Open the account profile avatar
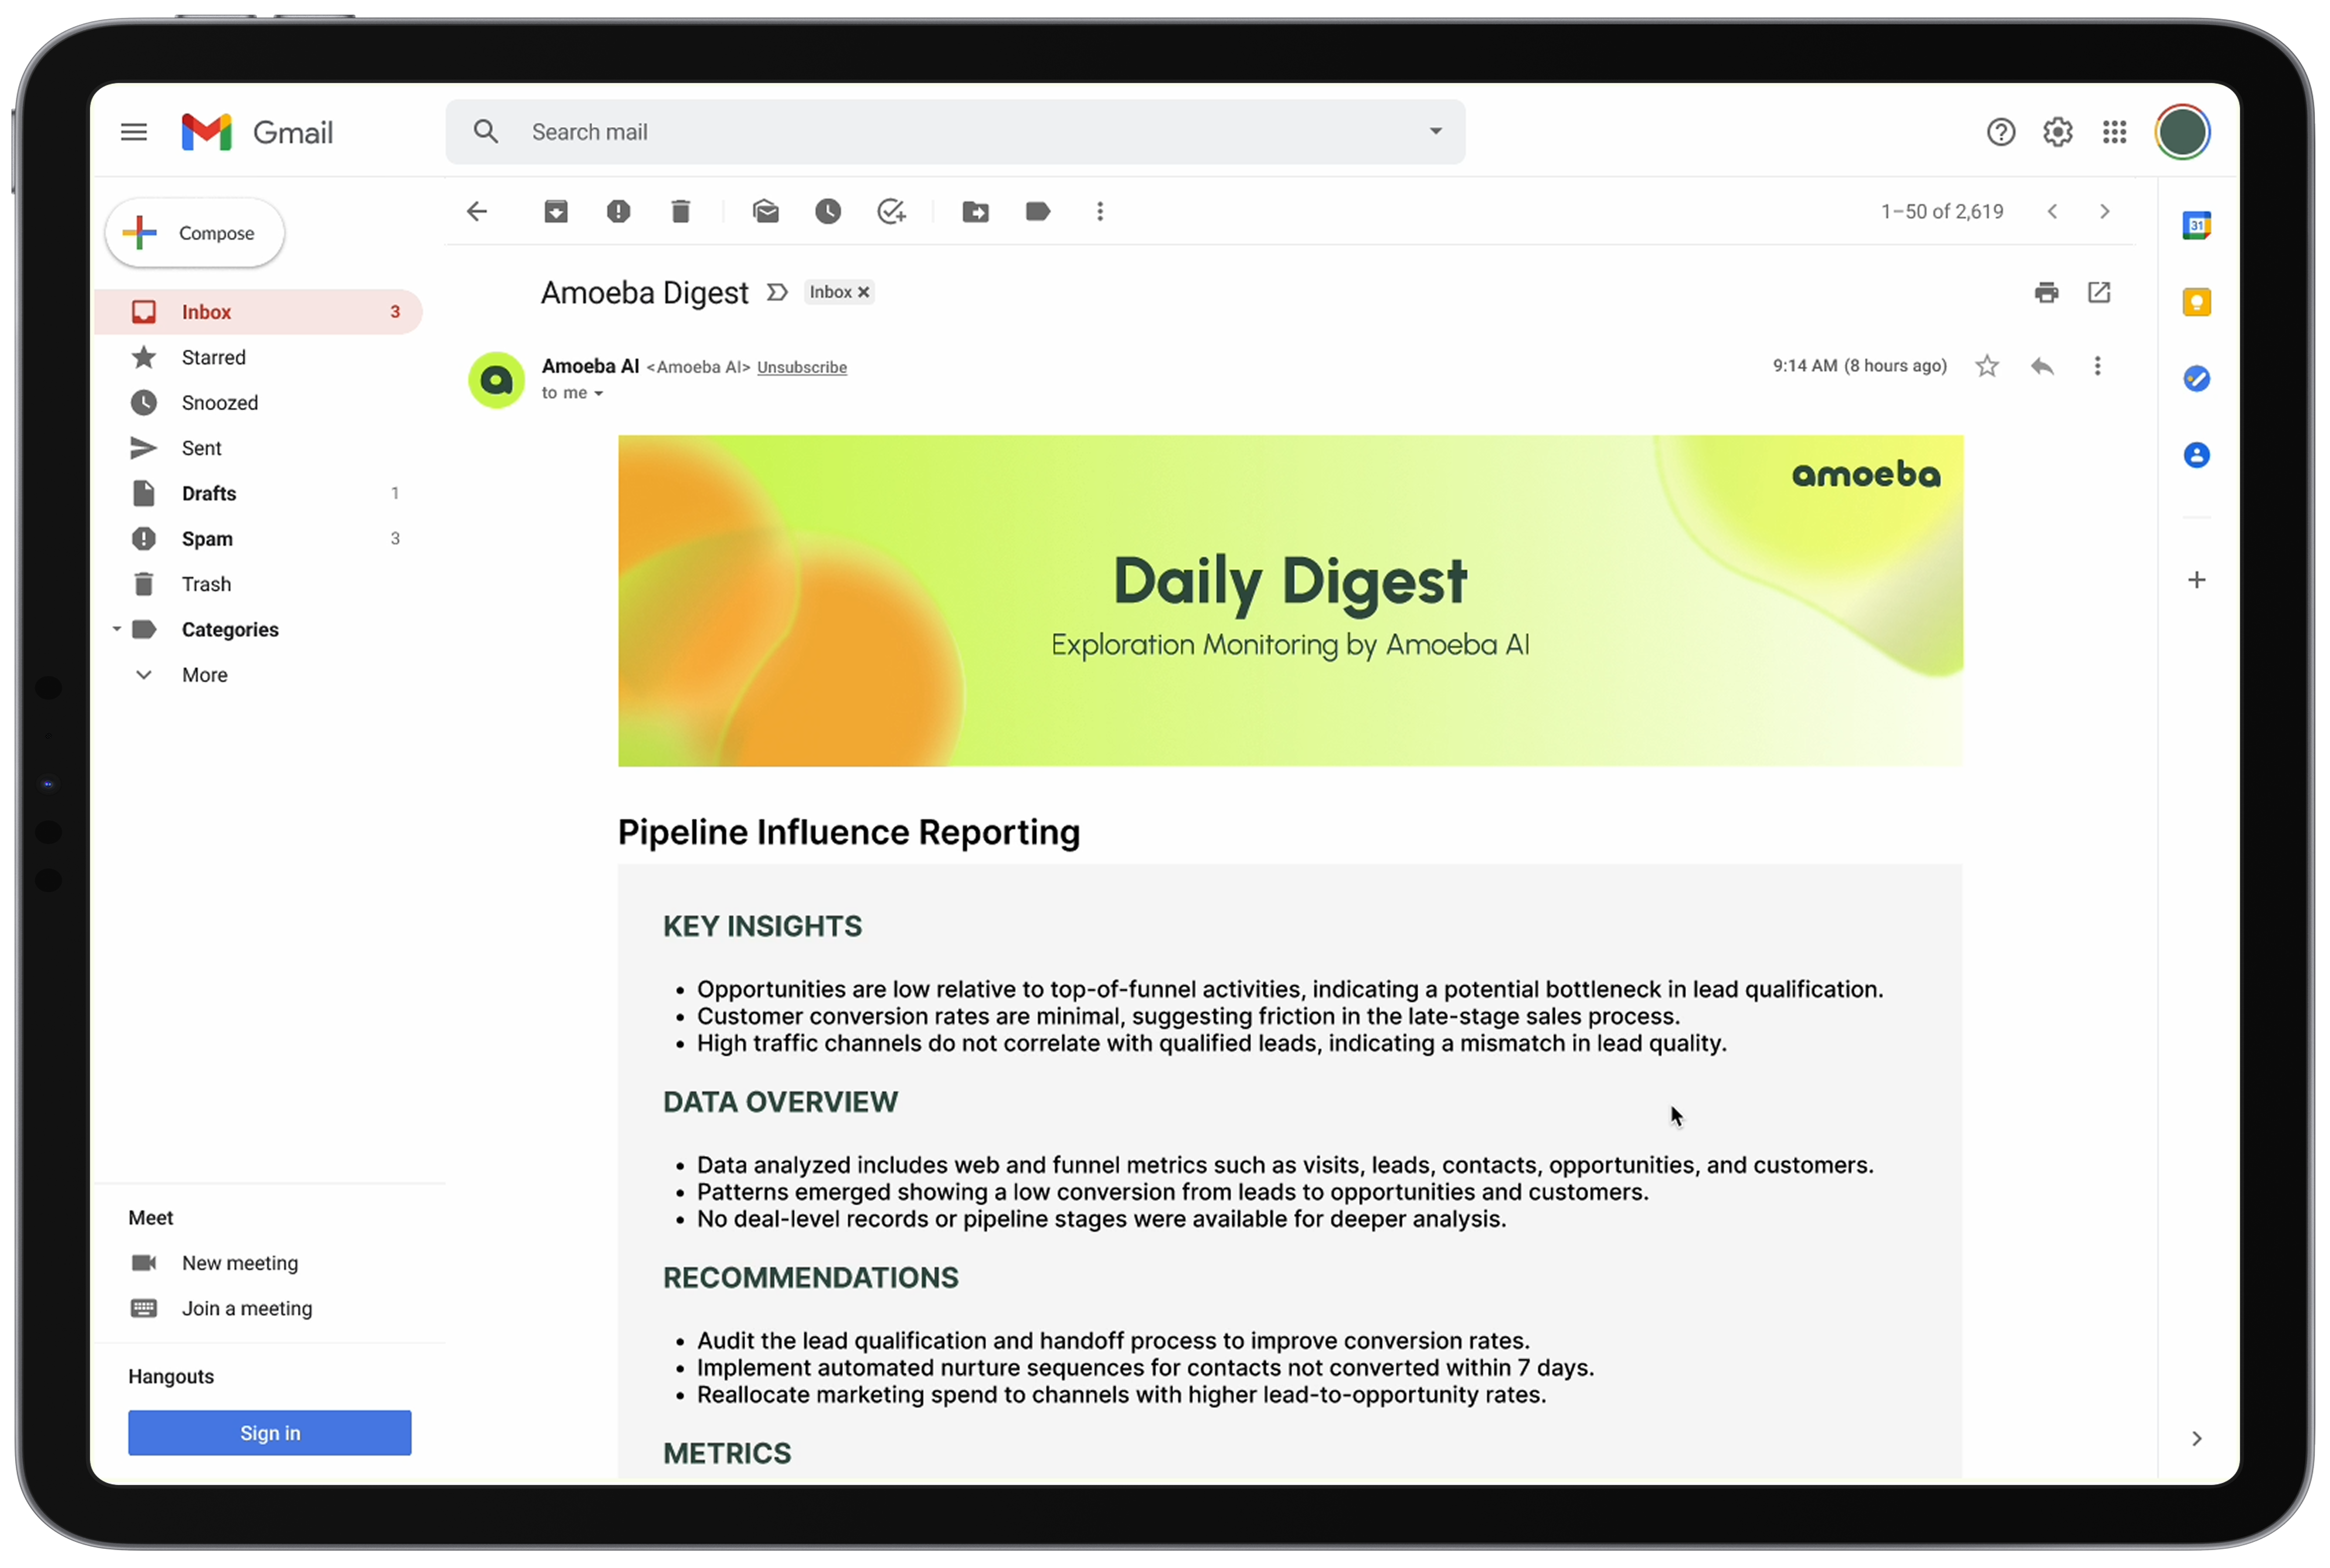 [x=2182, y=132]
